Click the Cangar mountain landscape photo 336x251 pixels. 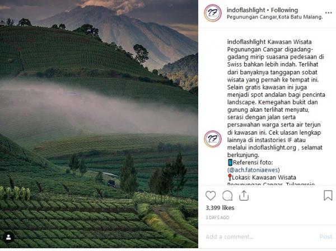point(99,124)
